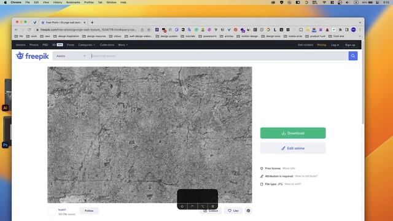
Task: Open the product hunt bookmarks folder
Action: point(315,36)
